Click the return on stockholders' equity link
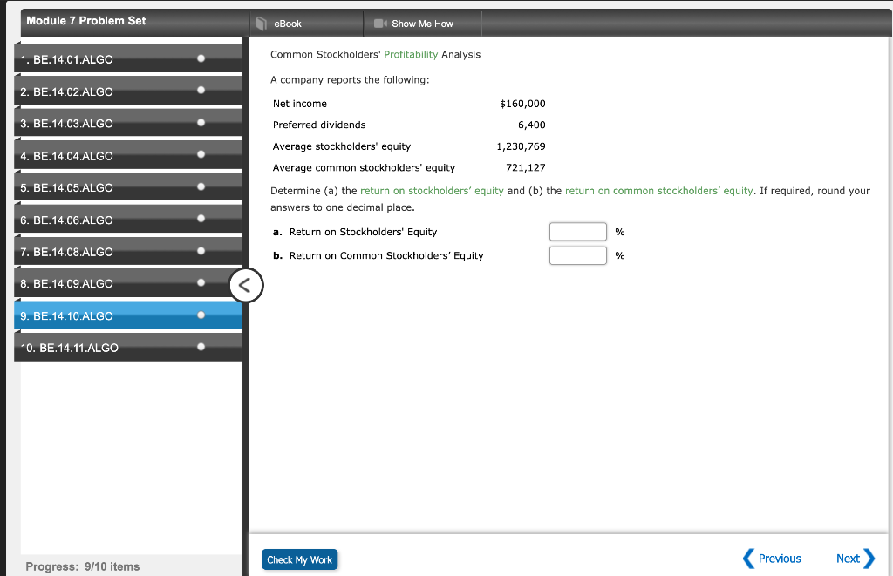This screenshot has width=893, height=576. click(431, 190)
